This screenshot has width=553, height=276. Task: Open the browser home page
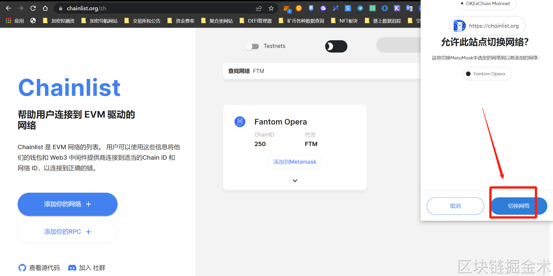[x=45, y=8]
